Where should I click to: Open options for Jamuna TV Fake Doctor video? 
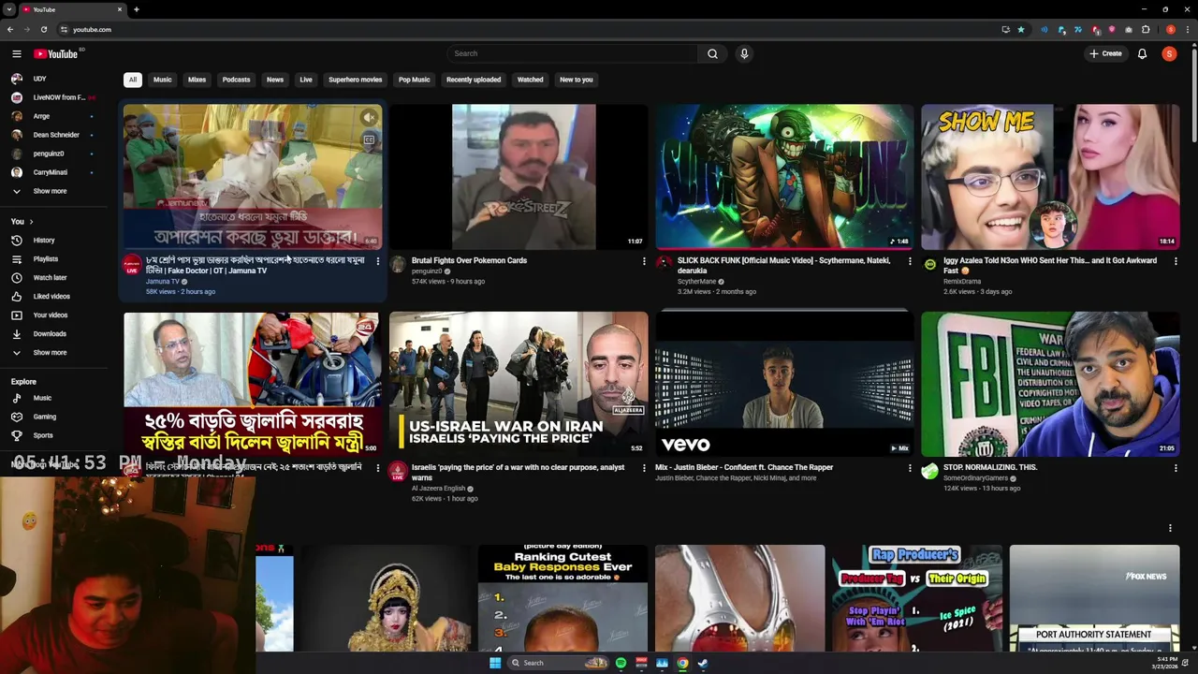[378, 261]
